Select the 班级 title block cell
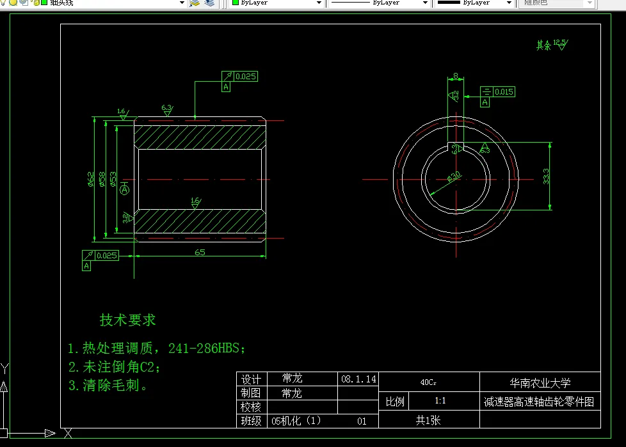Image resolution: width=626 pixels, height=447 pixels. [252, 421]
